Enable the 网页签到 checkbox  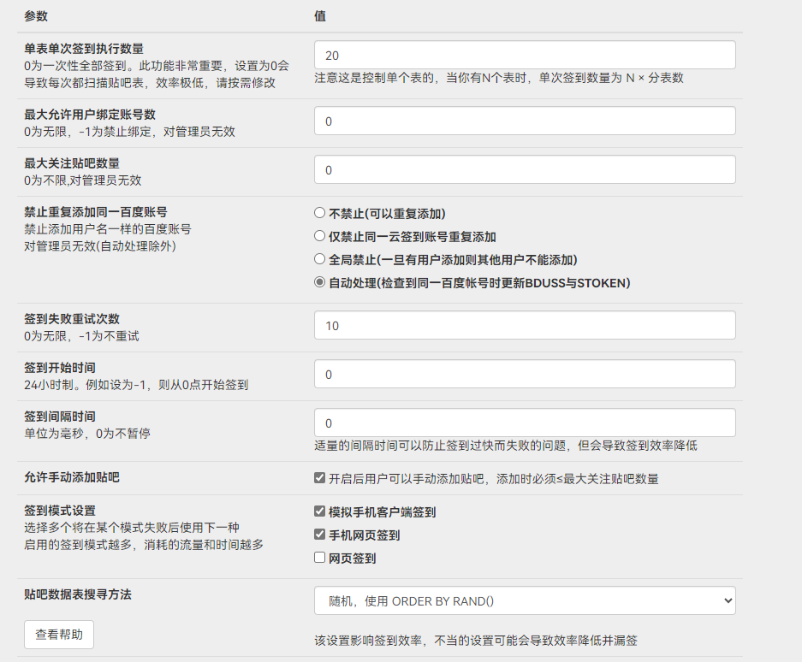tap(320, 559)
